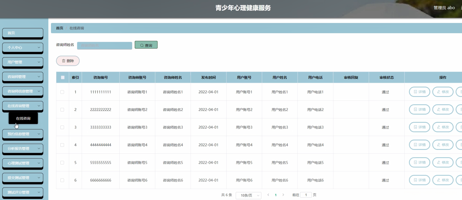Screen dimensions: 462x200
Task: Collapse 在线咨询管理 sidebar menu
Action: click(23, 106)
